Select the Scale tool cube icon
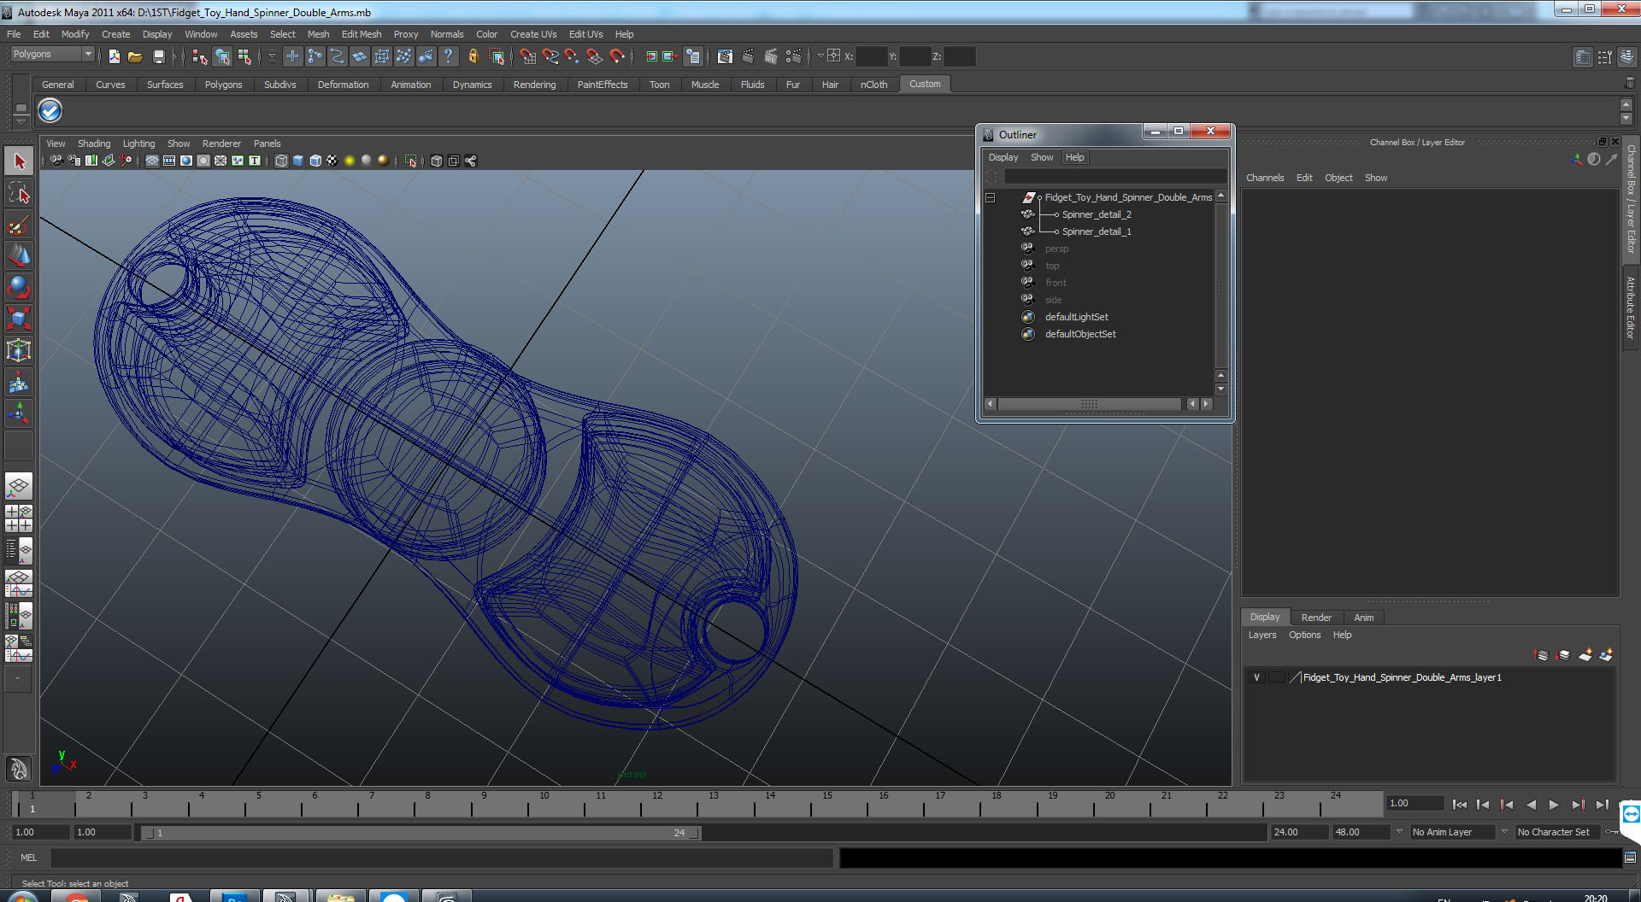The width and height of the screenshot is (1641, 902). (19, 319)
